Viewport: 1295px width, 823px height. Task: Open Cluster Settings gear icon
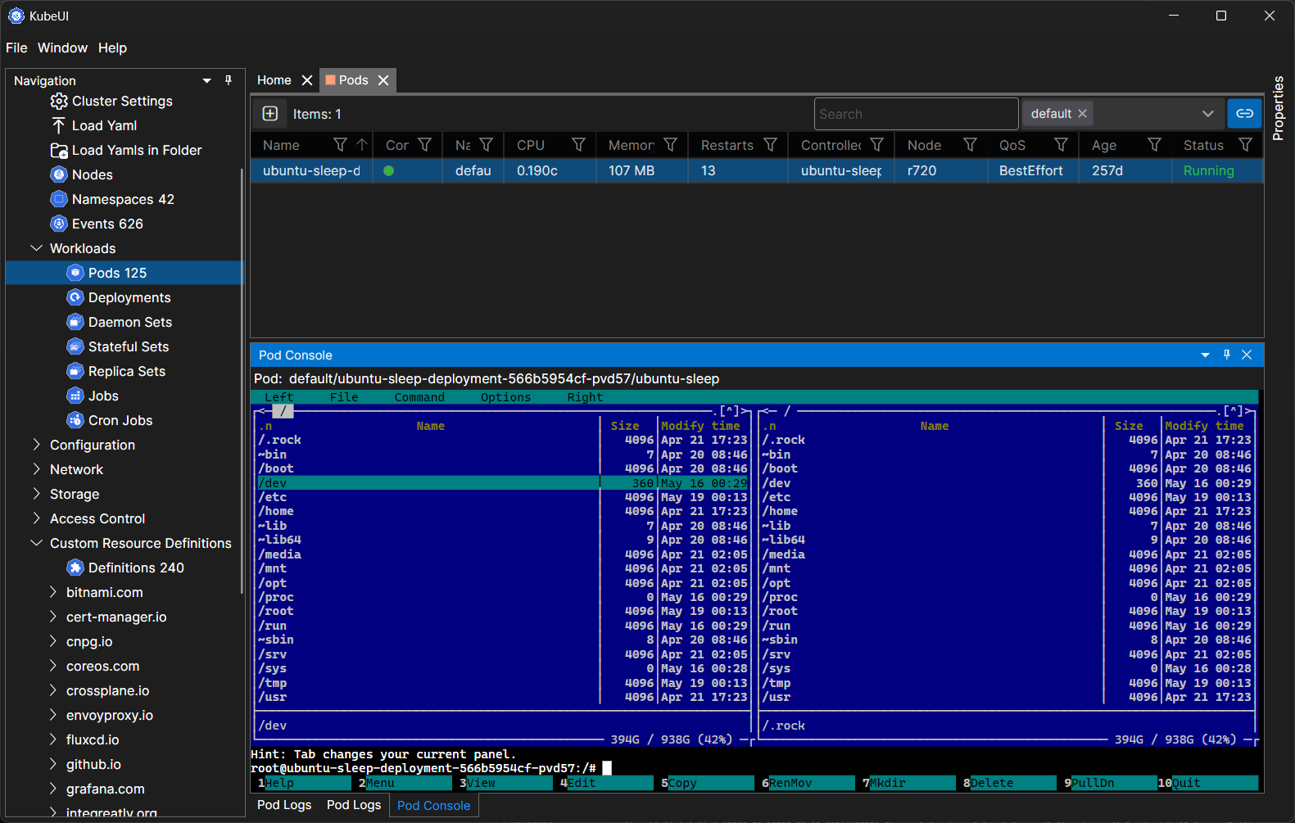tap(59, 101)
